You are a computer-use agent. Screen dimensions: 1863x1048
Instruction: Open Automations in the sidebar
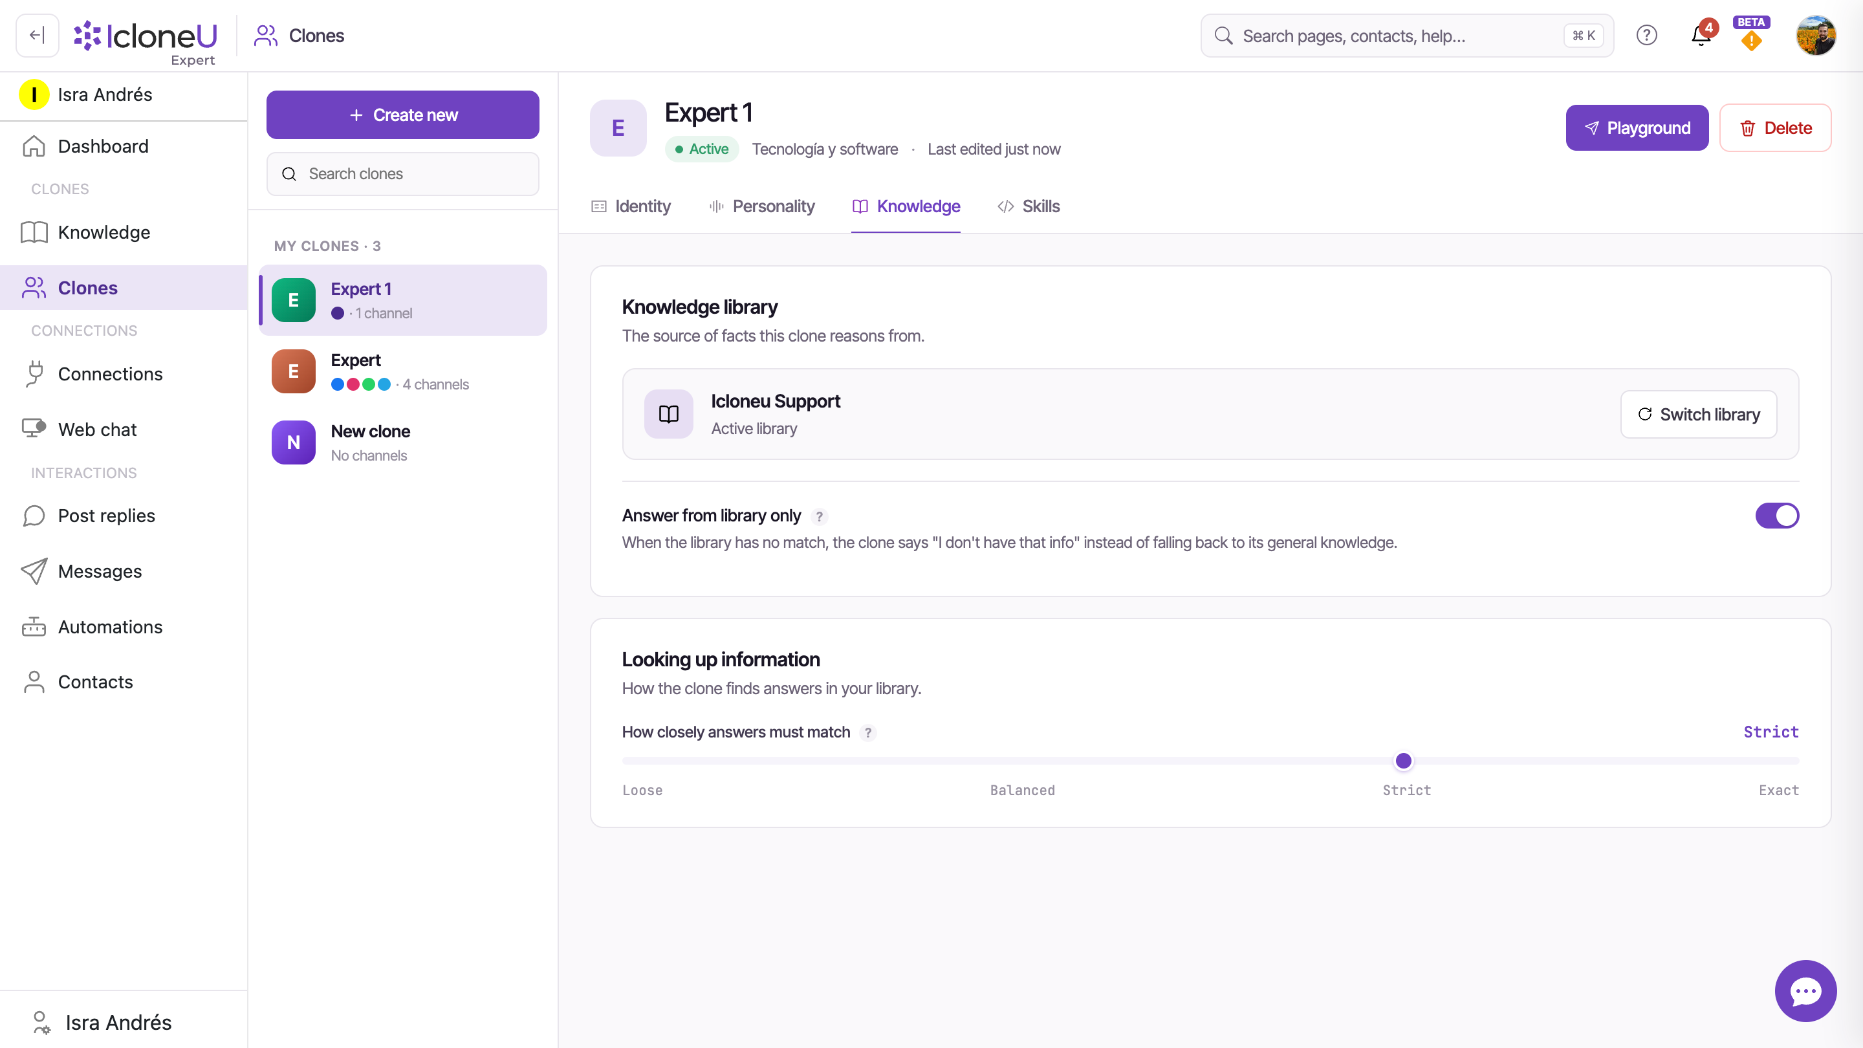[x=124, y=627]
